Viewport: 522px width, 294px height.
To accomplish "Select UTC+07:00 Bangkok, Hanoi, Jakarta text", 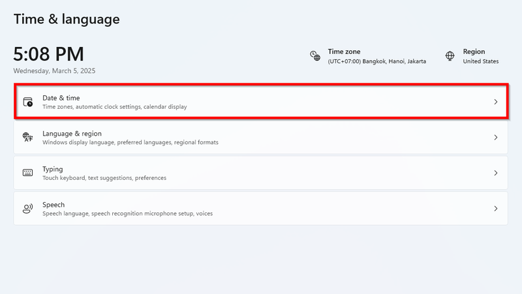I will click(377, 61).
